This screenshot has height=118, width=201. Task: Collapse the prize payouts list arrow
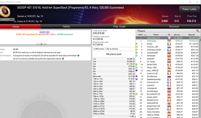(x=133, y=116)
